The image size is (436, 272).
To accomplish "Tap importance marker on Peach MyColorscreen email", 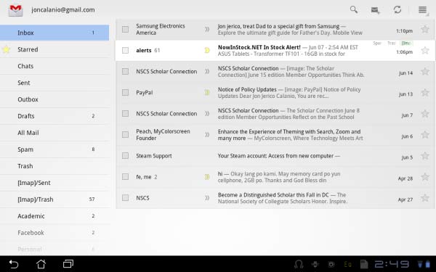I will click(207, 135).
